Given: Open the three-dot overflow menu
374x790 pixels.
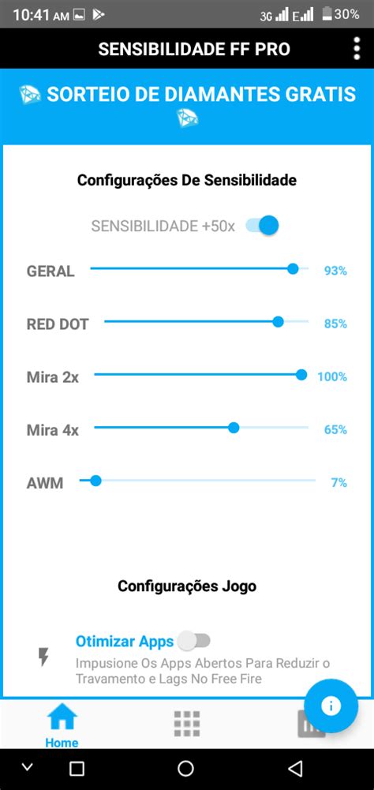Looking at the screenshot, I should coord(357,48).
